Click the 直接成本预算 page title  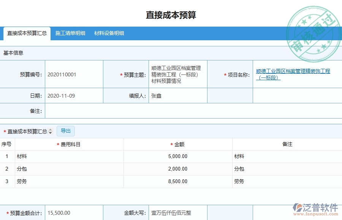pos(171,15)
